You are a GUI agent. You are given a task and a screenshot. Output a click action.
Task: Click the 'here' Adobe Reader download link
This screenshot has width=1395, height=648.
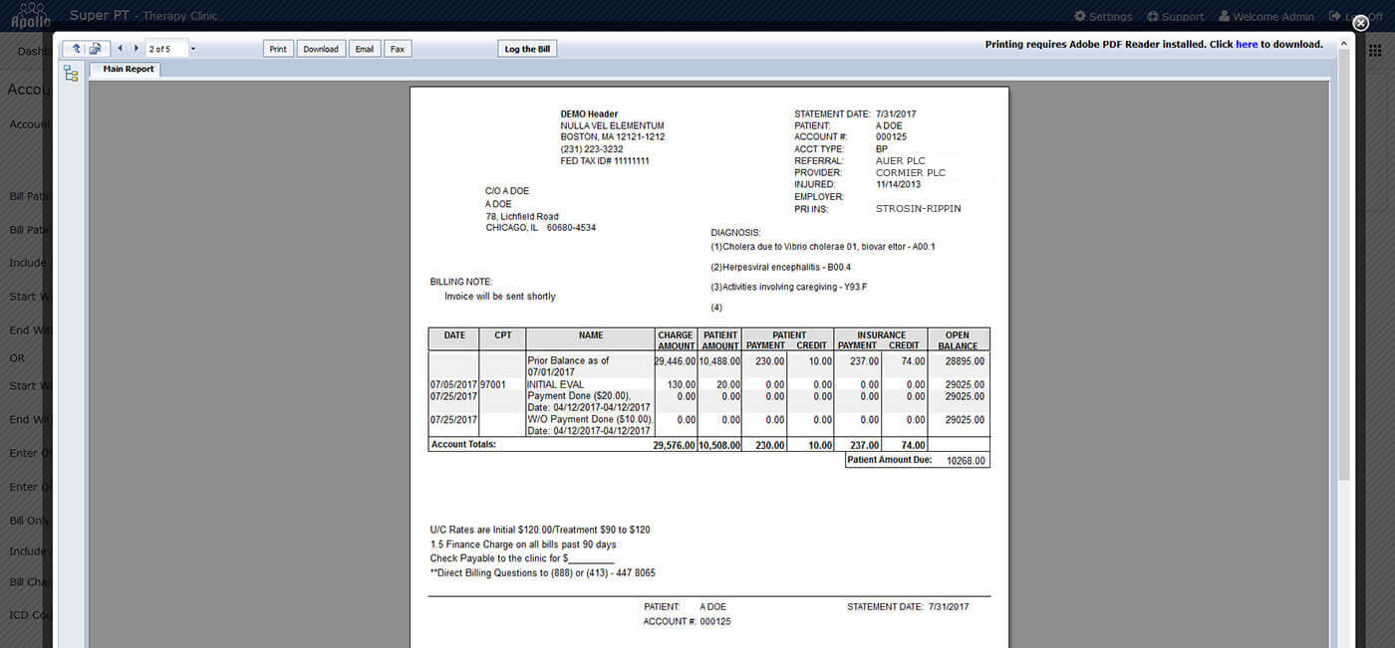pyautogui.click(x=1247, y=45)
